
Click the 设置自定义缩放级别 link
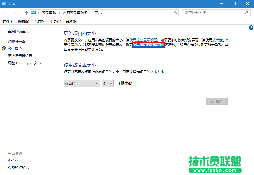(148, 45)
